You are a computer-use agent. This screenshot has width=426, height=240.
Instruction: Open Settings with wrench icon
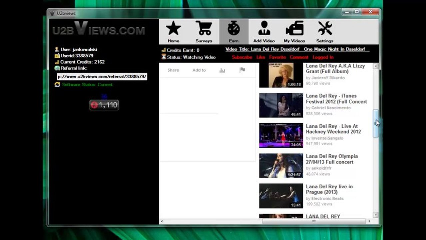325,32
